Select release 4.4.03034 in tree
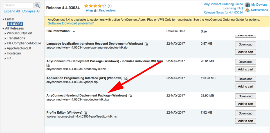This screenshot has width=270, height=133. pyautogui.click(x=15, y=24)
